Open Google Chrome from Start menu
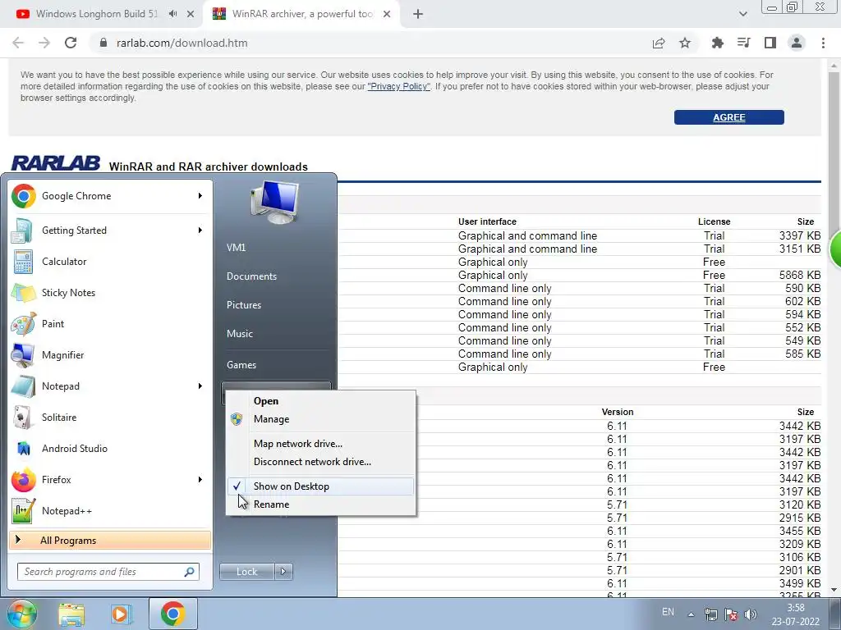 [x=110, y=196]
